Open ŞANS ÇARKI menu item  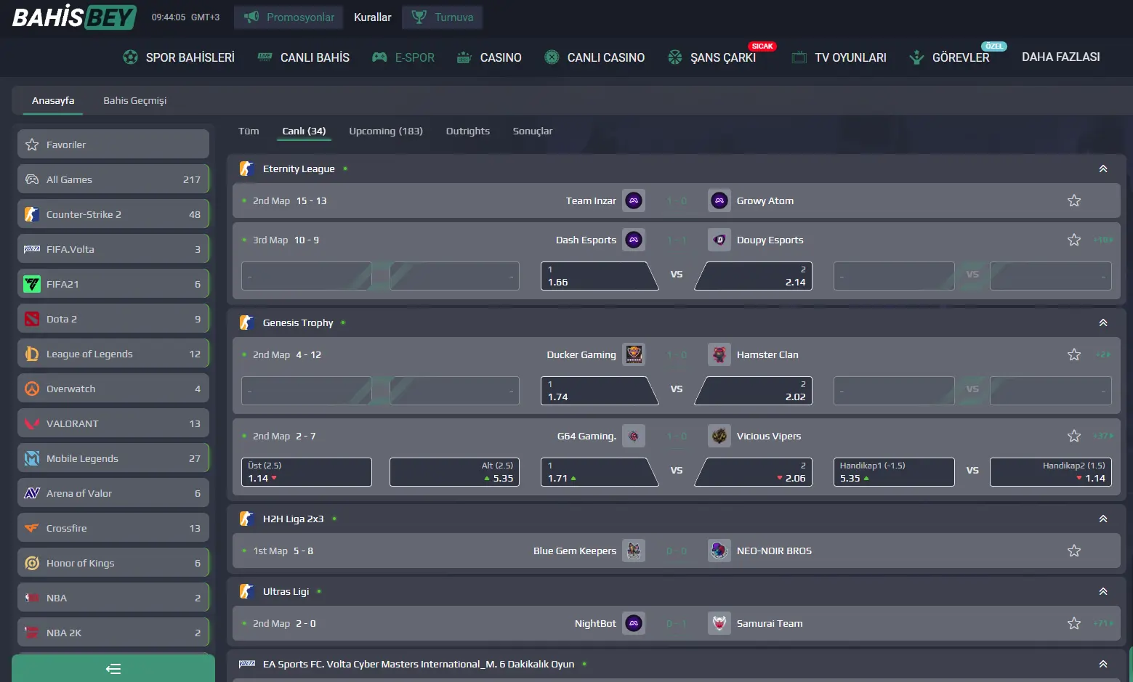click(712, 57)
